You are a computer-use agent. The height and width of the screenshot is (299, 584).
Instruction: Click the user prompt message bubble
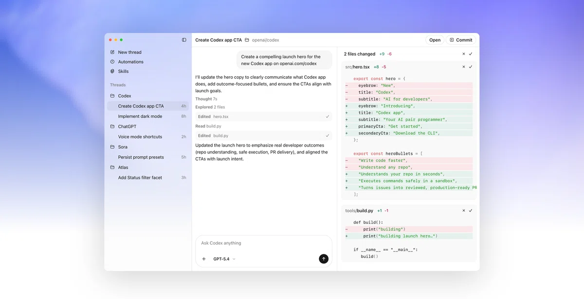coord(285,60)
